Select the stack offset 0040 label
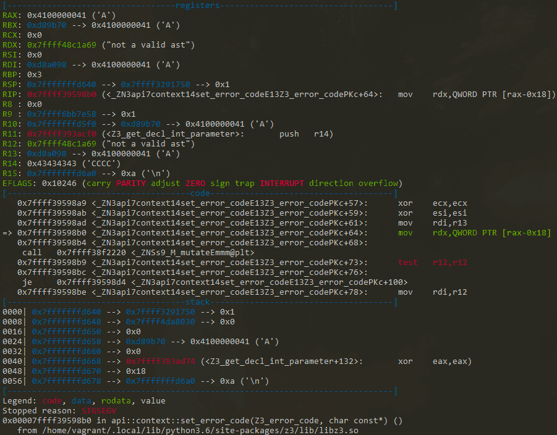This screenshot has width=557, height=435. [12, 361]
